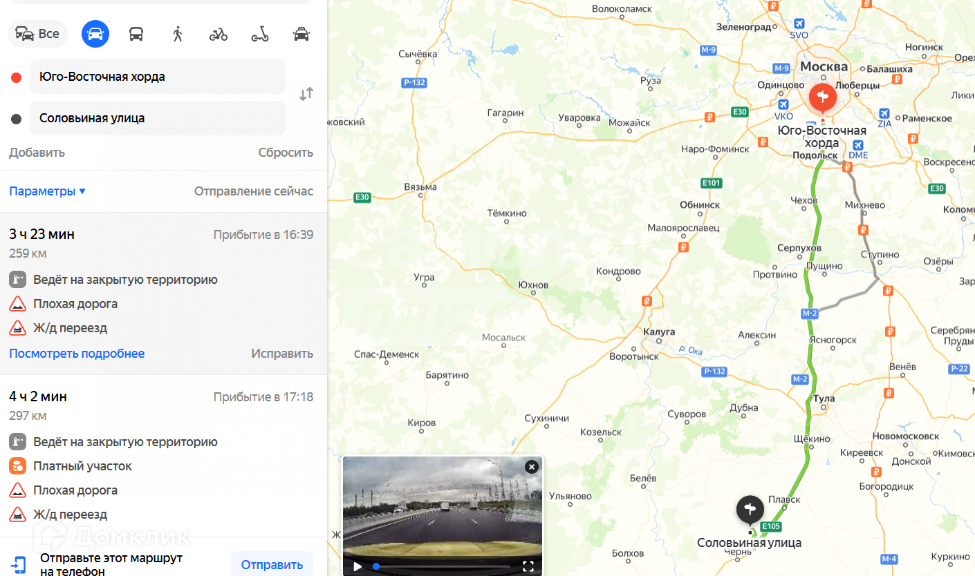Play the route video preview

[x=357, y=566]
